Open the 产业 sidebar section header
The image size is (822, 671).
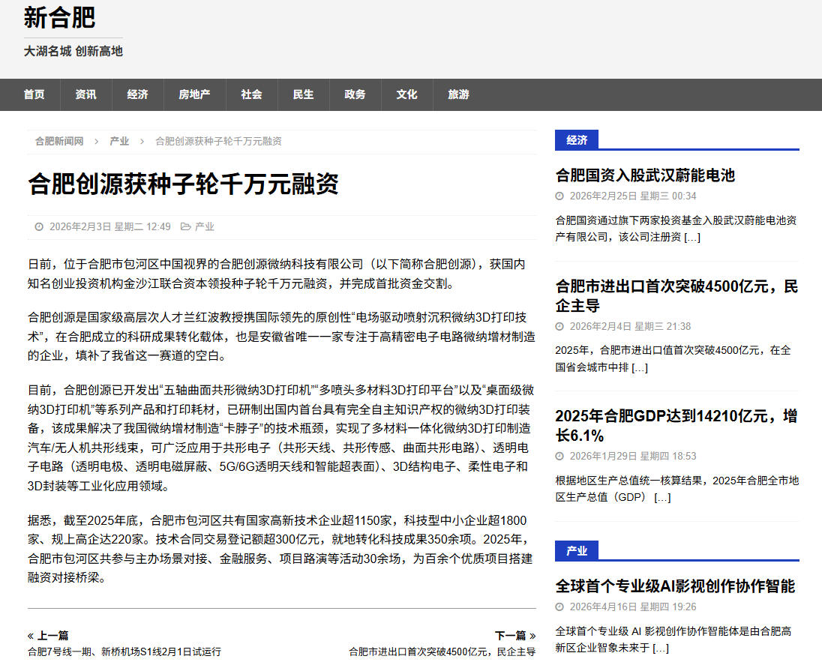[x=577, y=551]
